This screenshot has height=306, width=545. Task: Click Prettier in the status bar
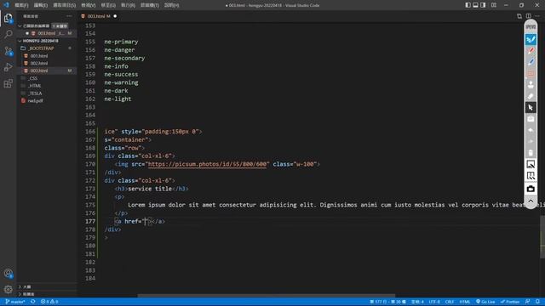point(510,302)
